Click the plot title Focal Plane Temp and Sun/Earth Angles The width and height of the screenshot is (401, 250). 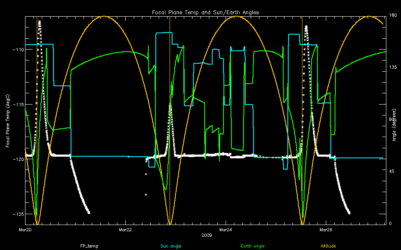click(205, 12)
